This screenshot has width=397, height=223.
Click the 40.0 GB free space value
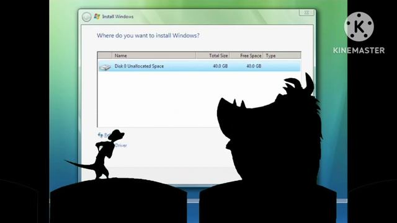point(254,66)
